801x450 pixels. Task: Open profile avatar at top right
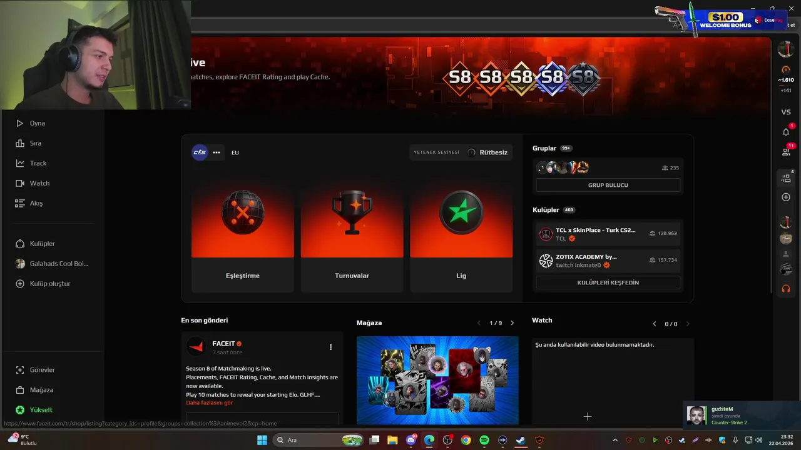click(785, 49)
